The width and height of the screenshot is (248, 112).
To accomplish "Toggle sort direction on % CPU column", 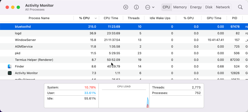I will 96,18.
